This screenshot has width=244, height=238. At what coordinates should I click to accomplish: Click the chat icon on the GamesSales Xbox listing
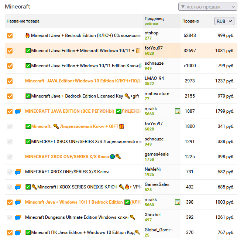coord(18,187)
